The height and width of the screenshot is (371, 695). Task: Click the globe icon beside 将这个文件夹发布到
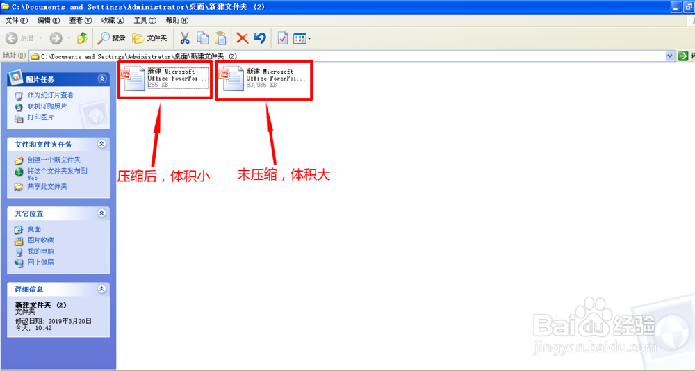pos(19,172)
